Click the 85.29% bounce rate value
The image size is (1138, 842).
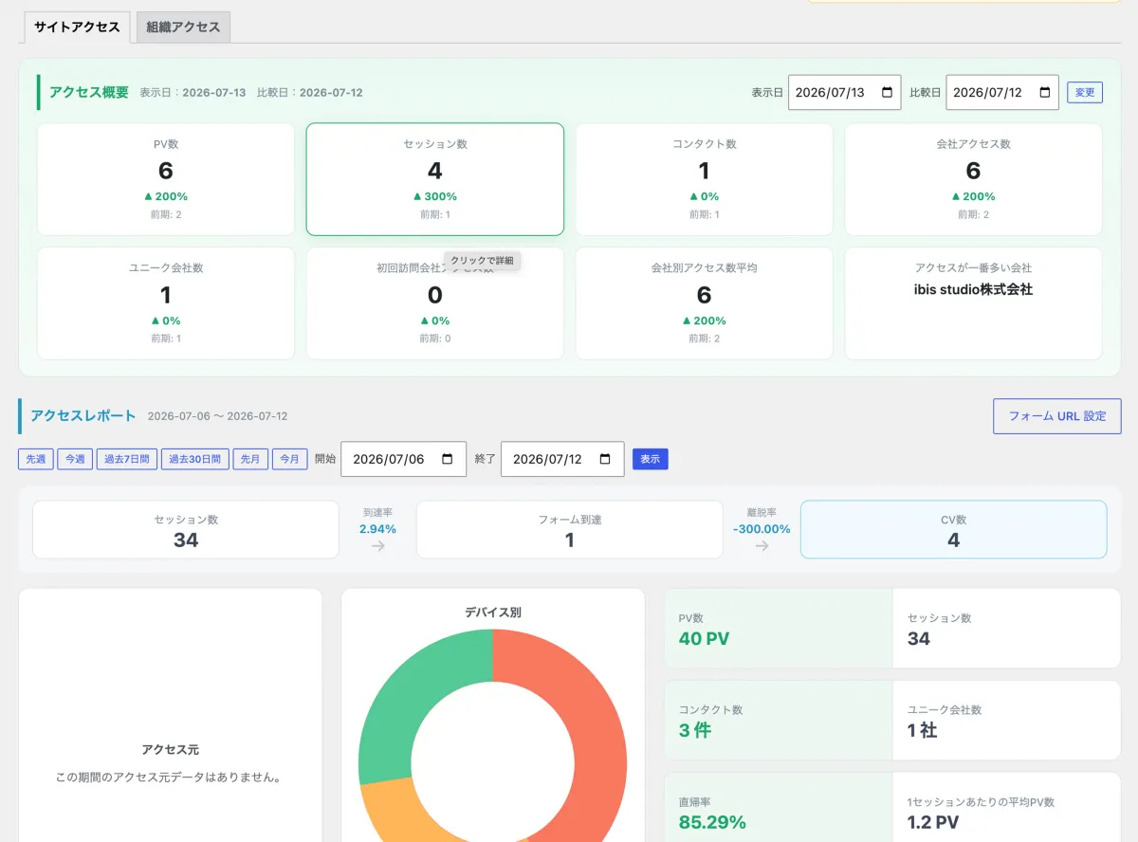tap(712, 822)
